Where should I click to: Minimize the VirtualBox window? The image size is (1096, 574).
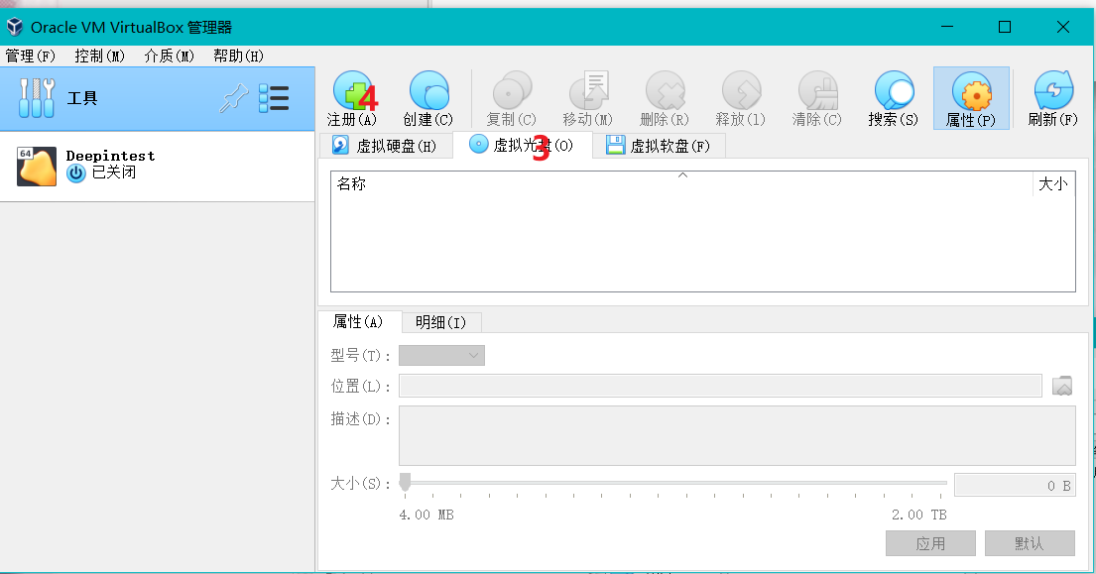[947, 27]
